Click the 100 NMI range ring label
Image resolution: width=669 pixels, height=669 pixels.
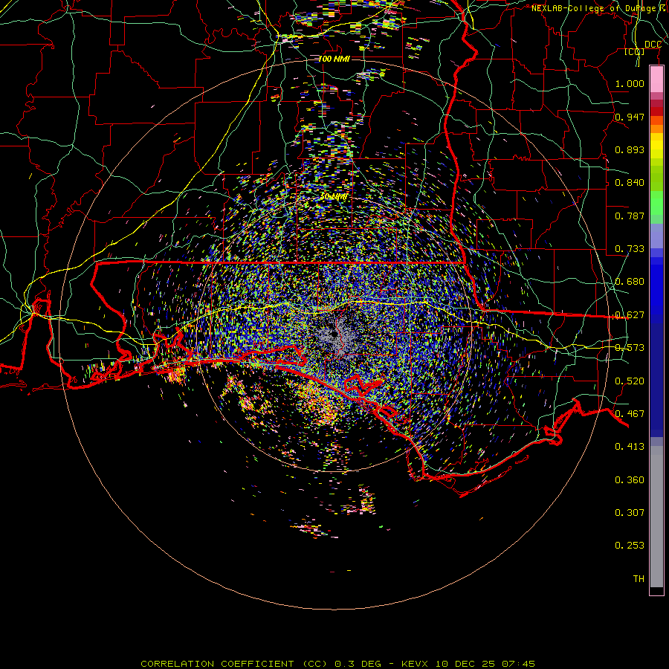[334, 59]
